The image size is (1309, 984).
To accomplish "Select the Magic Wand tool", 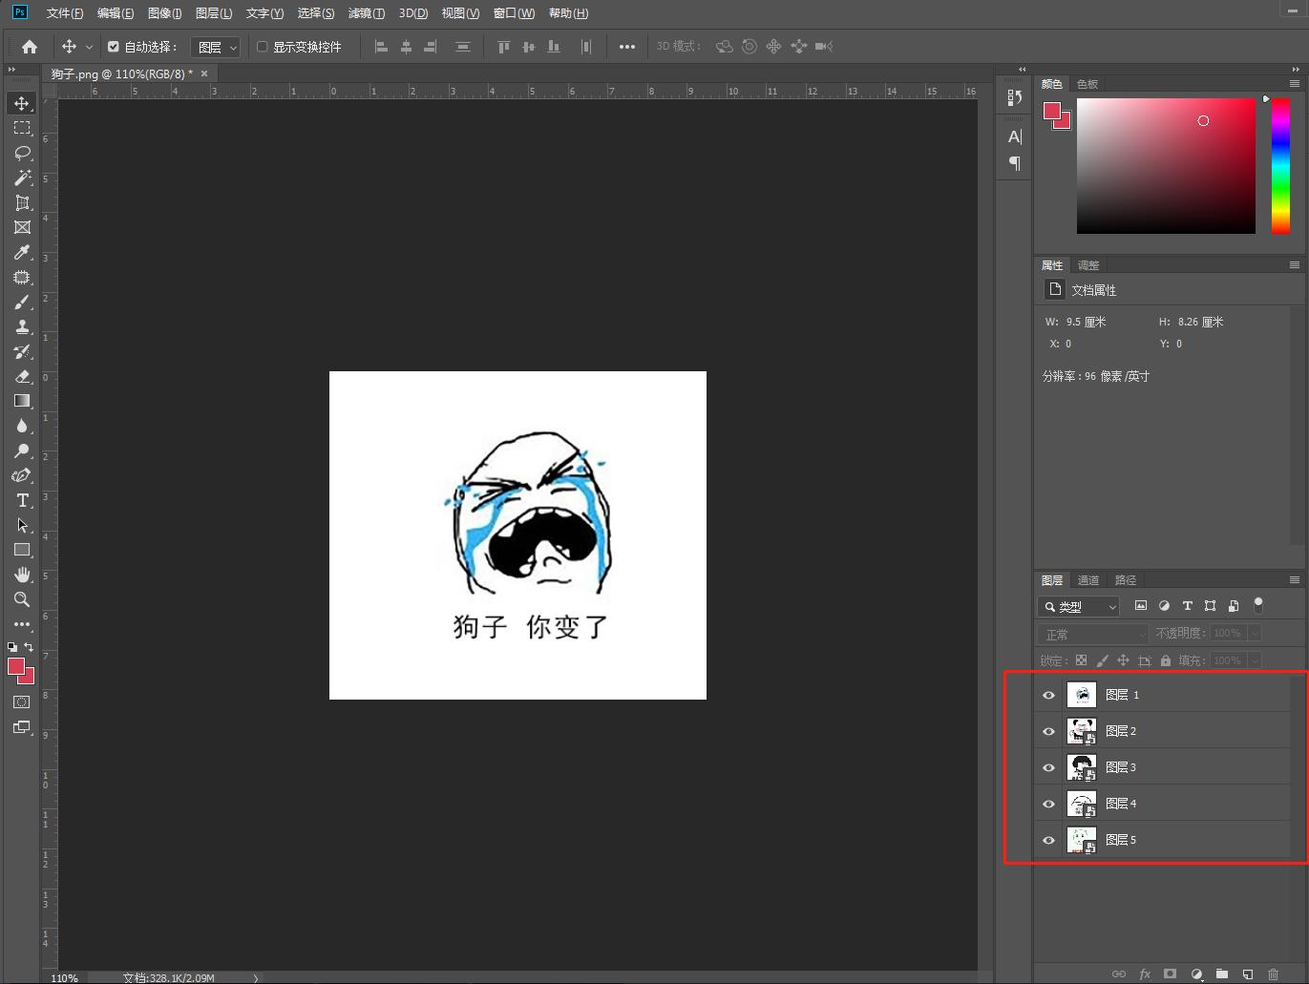I will point(22,178).
